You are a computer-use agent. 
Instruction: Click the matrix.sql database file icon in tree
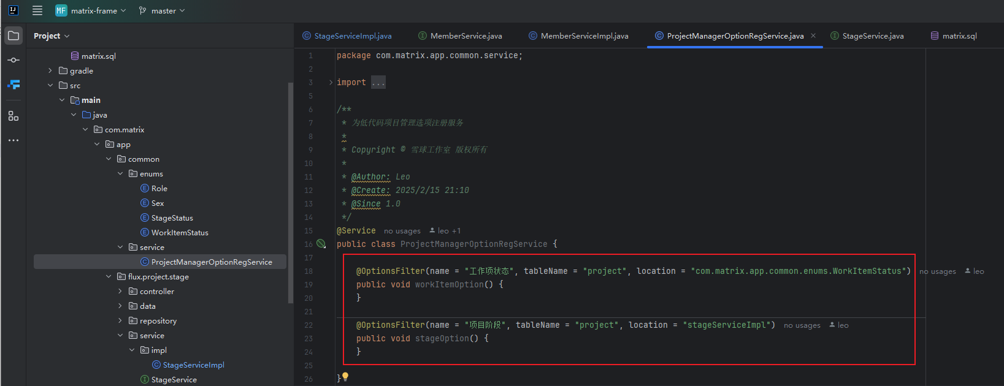tap(75, 56)
